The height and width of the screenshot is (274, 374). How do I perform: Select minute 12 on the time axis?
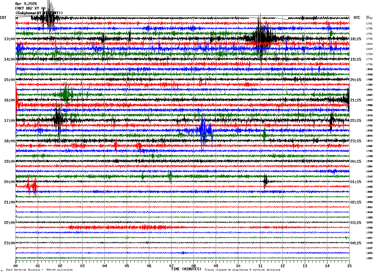click(283, 266)
